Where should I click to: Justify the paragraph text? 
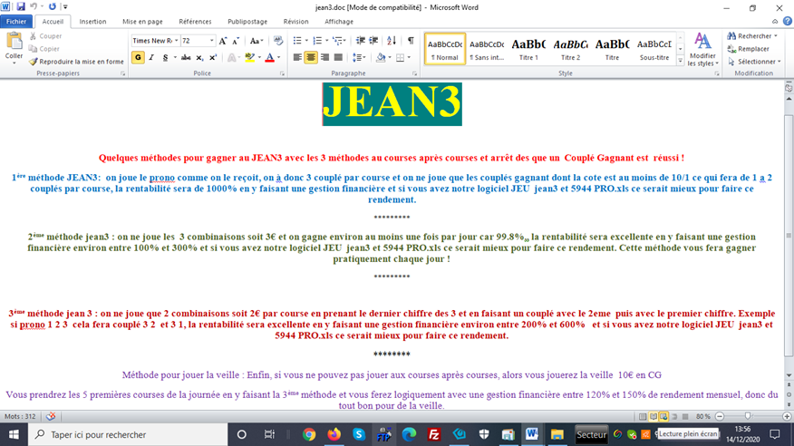[x=338, y=57]
